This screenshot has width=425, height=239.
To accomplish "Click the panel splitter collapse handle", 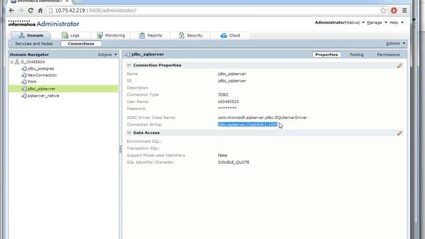I will pyautogui.click(x=120, y=149).
